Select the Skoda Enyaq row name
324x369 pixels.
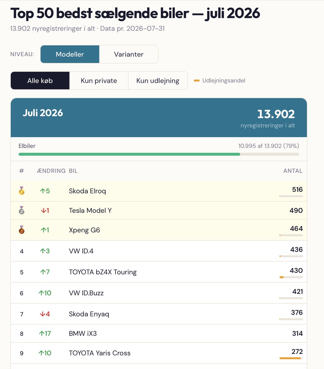point(89,314)
